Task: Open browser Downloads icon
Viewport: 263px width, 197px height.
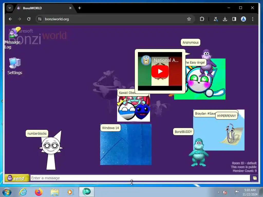Action: [x=225, y=19]
